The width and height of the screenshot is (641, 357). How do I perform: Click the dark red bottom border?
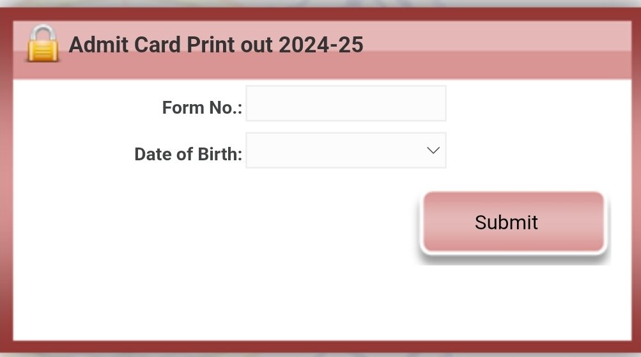coord(320,347)
